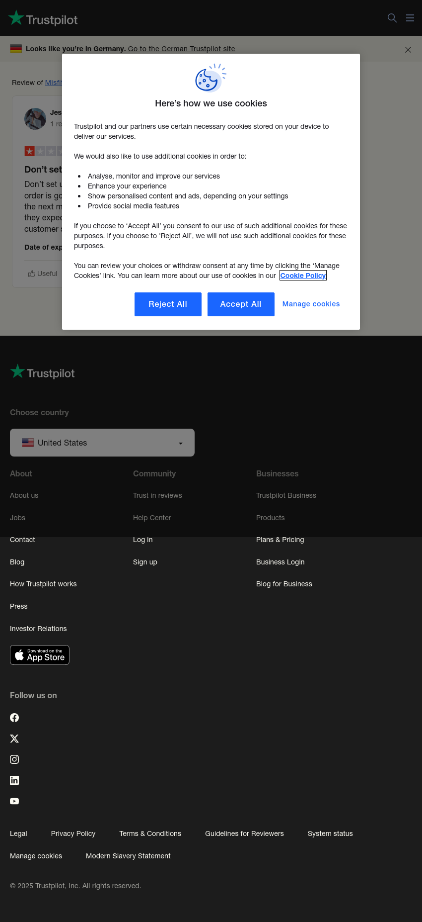This screenshot has width=422, height=922.
Task: Open How Trustpilot works
Action: [x=43, y=584]
